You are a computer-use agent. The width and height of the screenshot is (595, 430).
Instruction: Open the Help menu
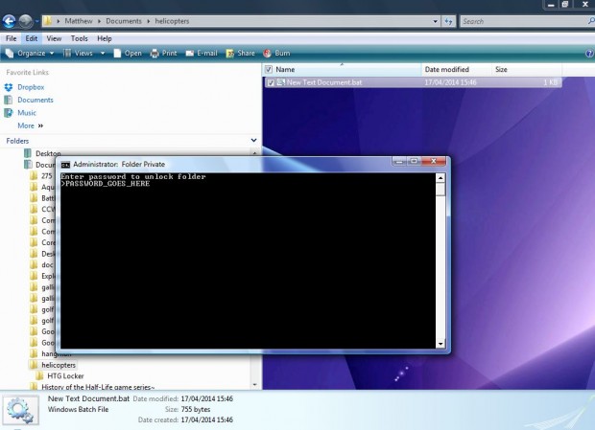tap(105, 38)
